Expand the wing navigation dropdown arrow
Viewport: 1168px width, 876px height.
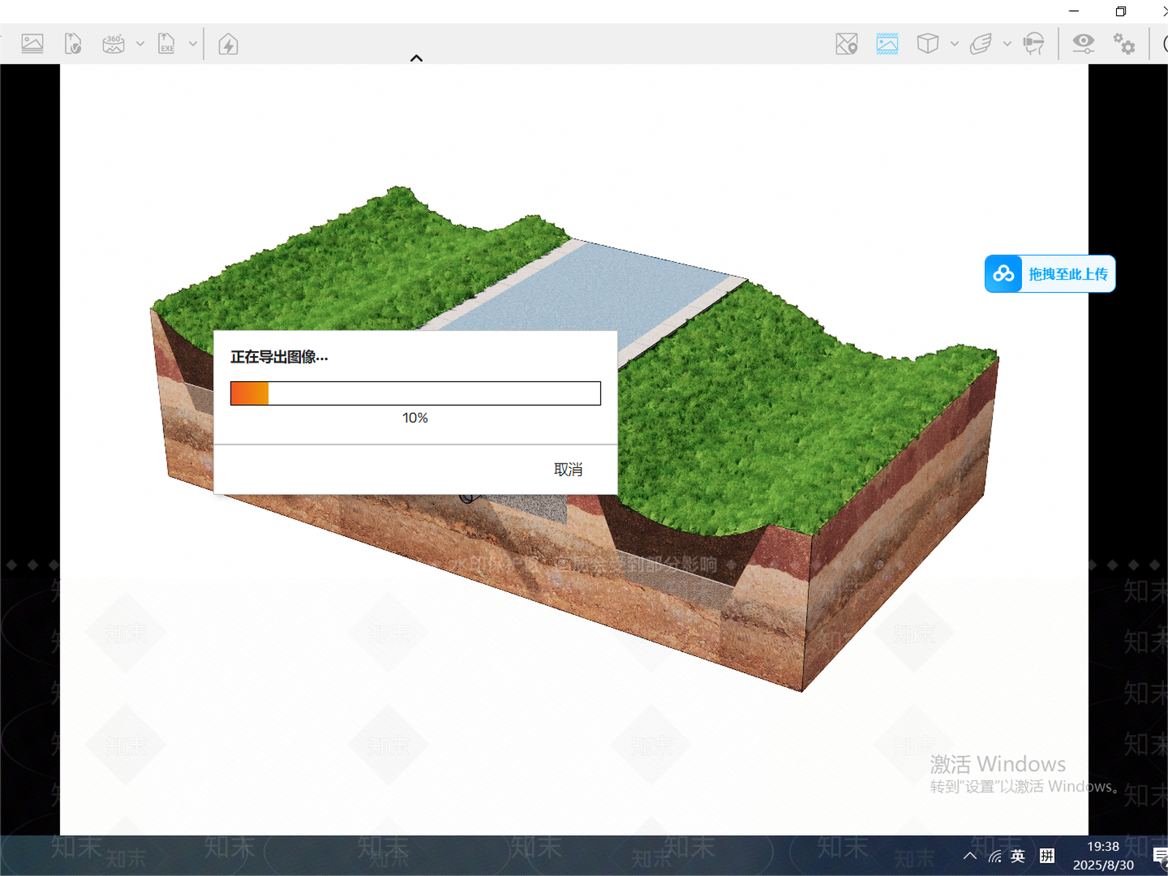pos(1007,44)
